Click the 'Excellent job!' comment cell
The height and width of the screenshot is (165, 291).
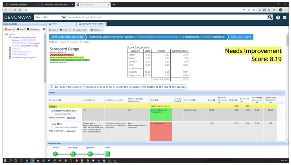194,115
